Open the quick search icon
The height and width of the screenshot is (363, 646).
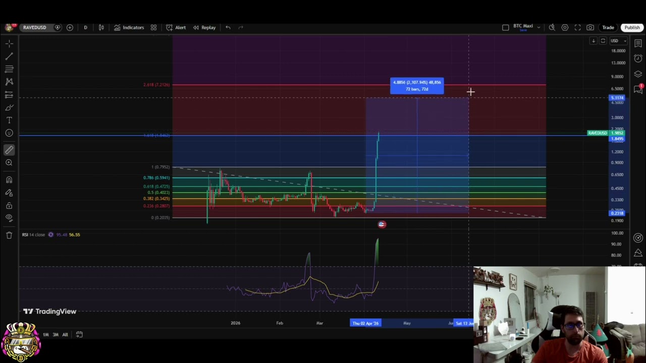click(x=552, y=27)
